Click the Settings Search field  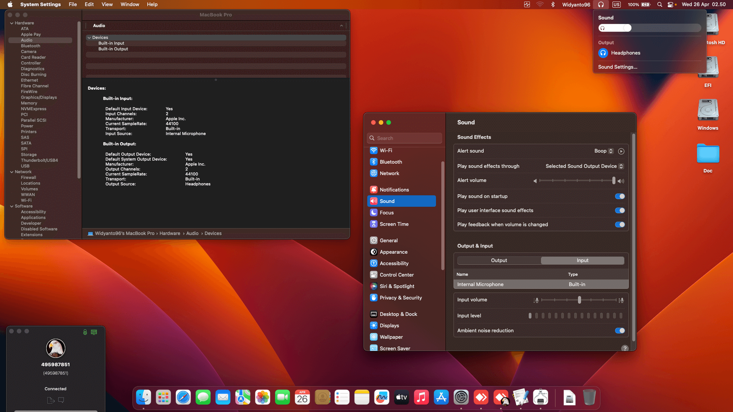point(404,138)
